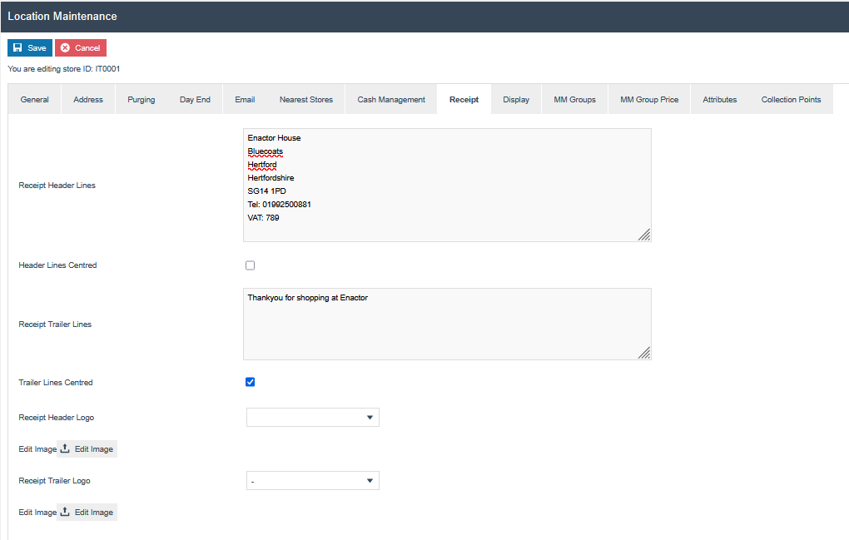The width and height of the screenshot is (849, 540).
Task: Enable the Header Lines Centred checkbox
Action: click(251, 265)
